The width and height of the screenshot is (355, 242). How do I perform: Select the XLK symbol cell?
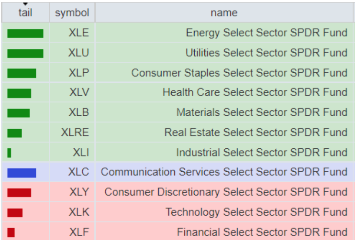[x=78, y=212]
